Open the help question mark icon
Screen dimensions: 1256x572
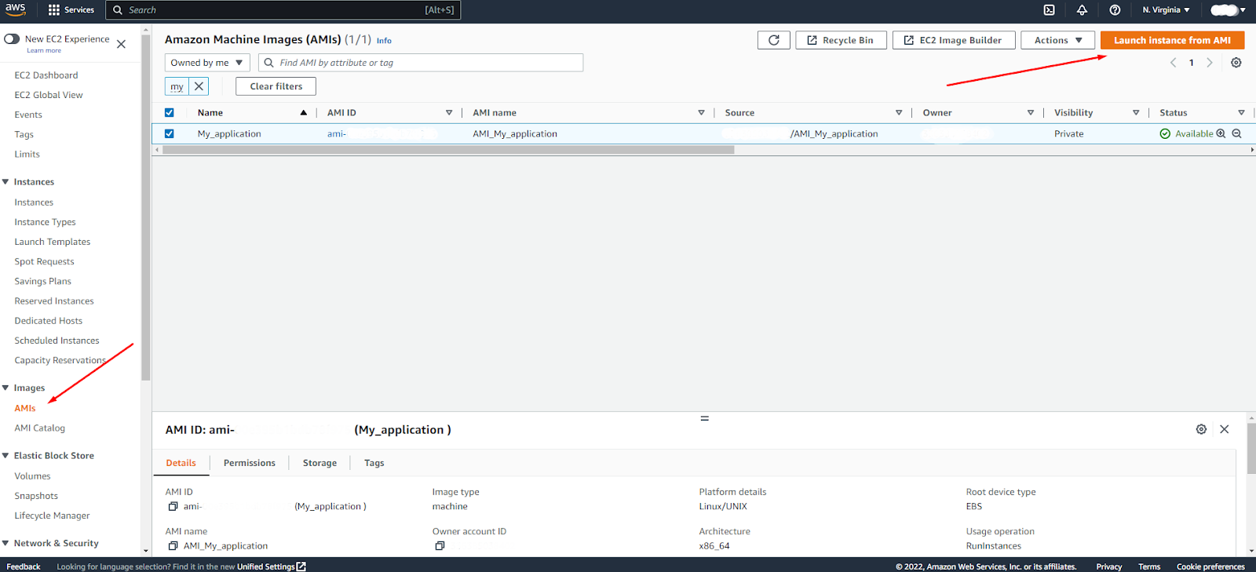1115,10
